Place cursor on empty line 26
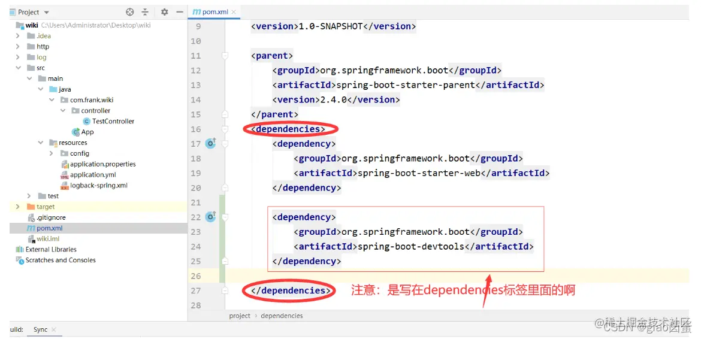 click(x=457, y=276)
